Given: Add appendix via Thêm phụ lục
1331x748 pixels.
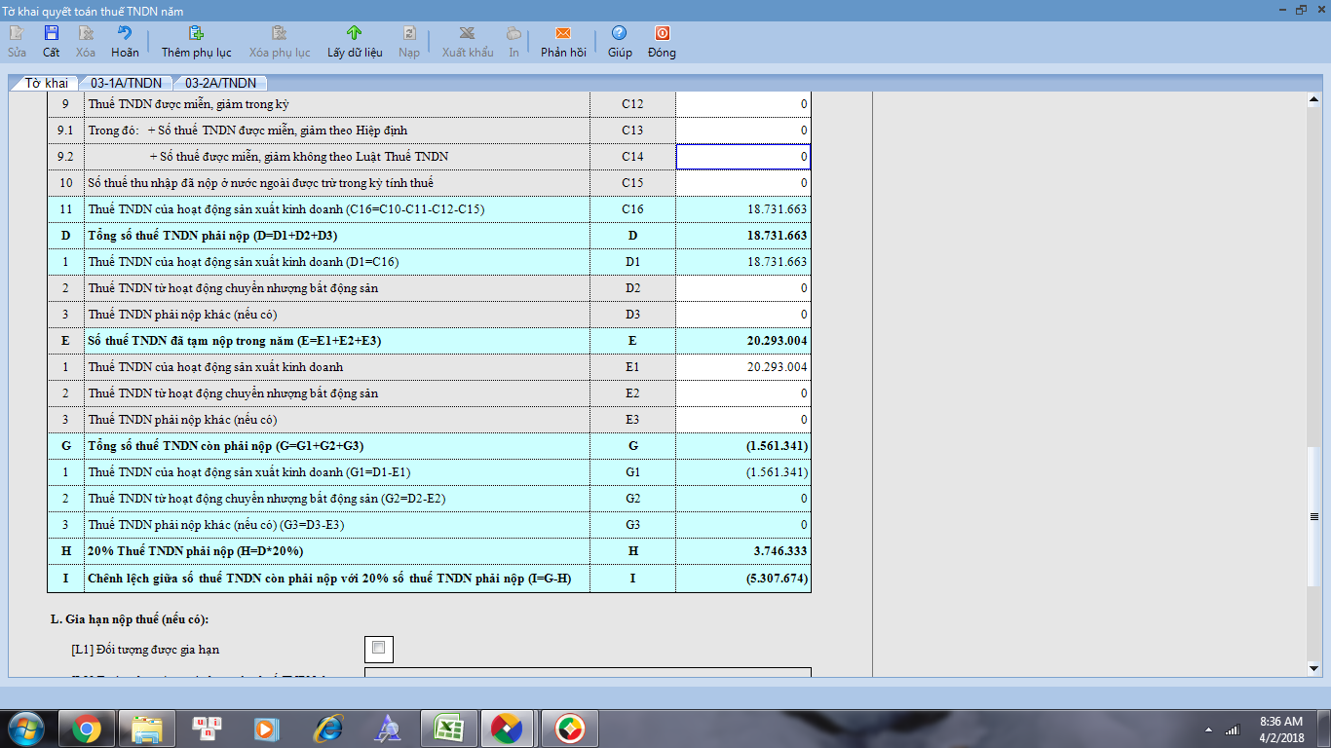Looking at the screenshot, I should pyautogui.click(x=196, y=33).
